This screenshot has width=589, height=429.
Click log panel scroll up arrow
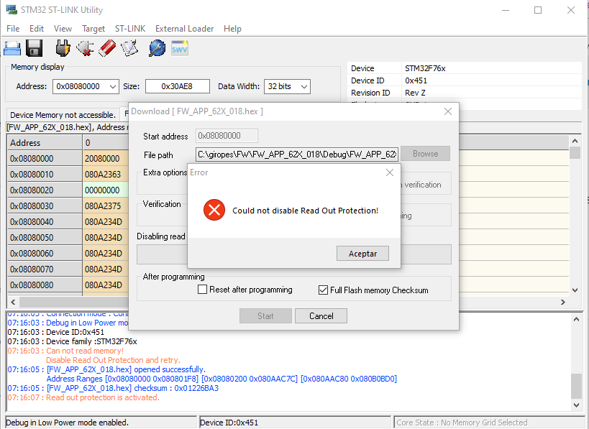[576, 319]
